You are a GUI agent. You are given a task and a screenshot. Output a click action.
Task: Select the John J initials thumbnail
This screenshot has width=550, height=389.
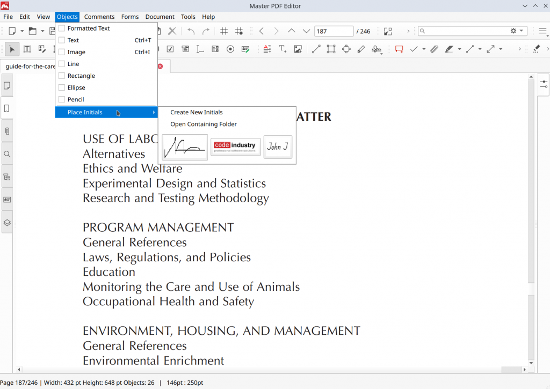278,146
